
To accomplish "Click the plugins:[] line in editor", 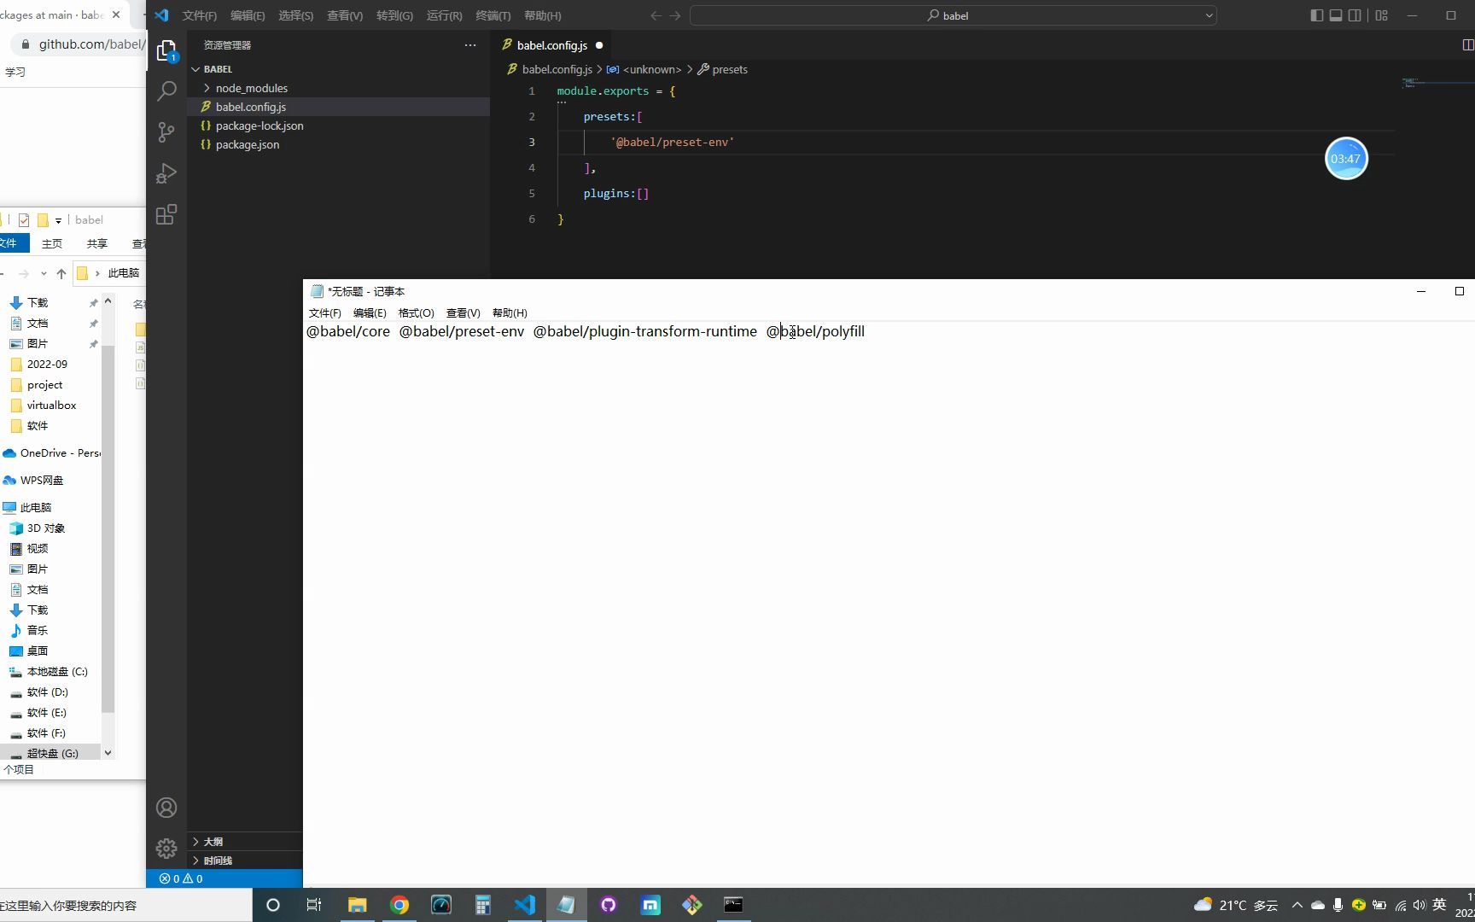I will pyautogui.click(x=616, y=193).
